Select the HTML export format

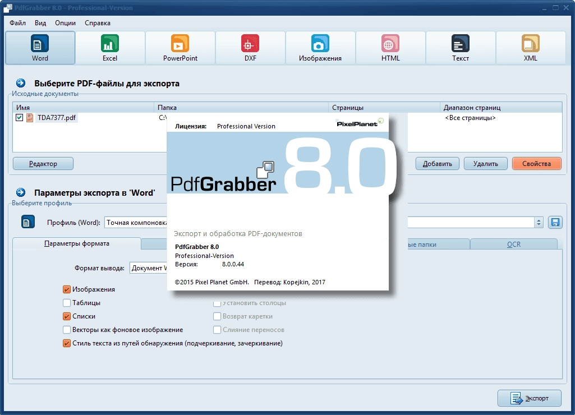[x=390, y=48]
